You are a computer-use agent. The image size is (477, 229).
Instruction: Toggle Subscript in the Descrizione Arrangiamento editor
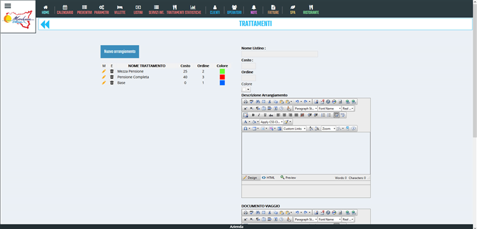252,108
